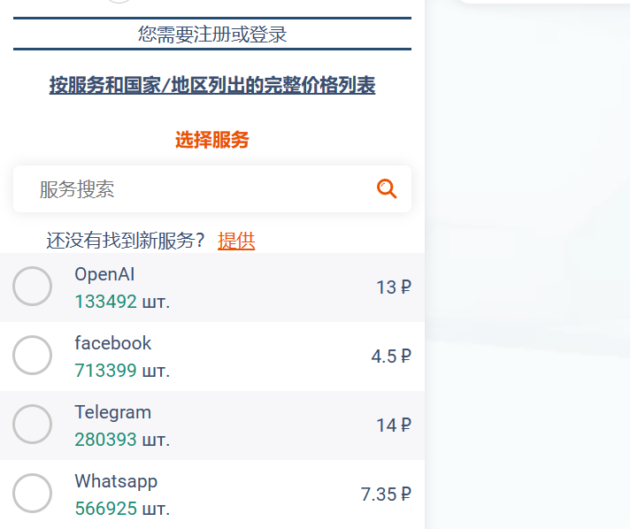Select the OpenAI service radio button
The width and height of the screenshot is (630, 529).
click(32, 287)
